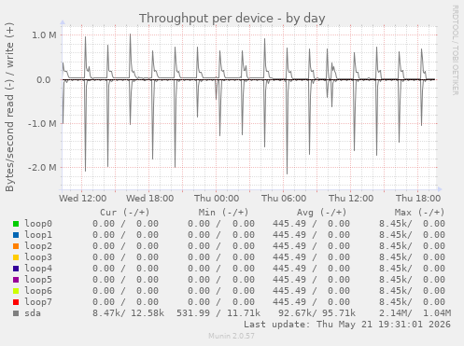Click the 'Thu 00:00' x-axis label

pyautogui.click(x=217, y=199)
